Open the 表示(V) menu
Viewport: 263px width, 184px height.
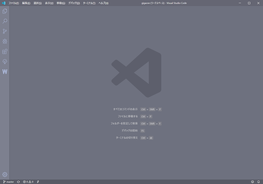click(x=49, y=3)
